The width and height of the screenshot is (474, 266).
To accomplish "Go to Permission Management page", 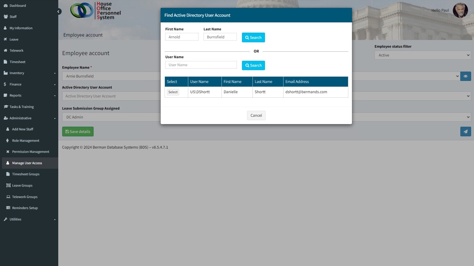I will coord(30,152).
